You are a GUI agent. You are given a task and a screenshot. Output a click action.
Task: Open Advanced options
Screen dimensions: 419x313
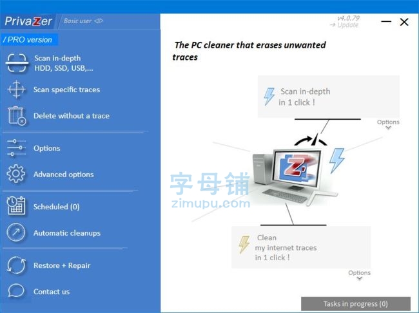(x=64, y=175)
